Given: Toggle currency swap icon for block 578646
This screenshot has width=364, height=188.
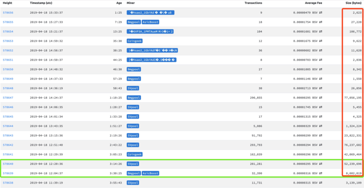Looking at the screenshot, I should coord(321,107).
